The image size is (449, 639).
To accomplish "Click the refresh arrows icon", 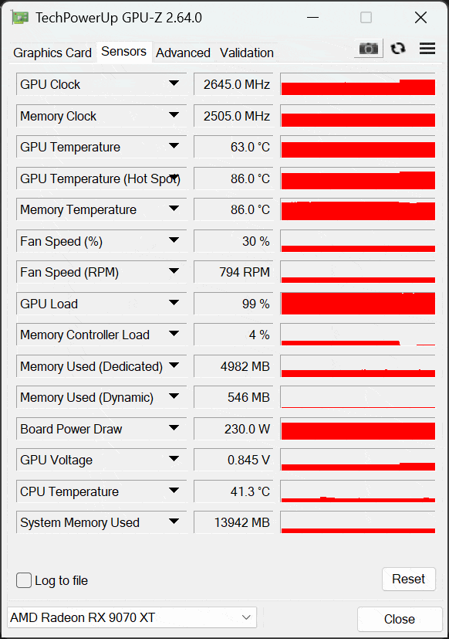I will click(x=398, y=49).
